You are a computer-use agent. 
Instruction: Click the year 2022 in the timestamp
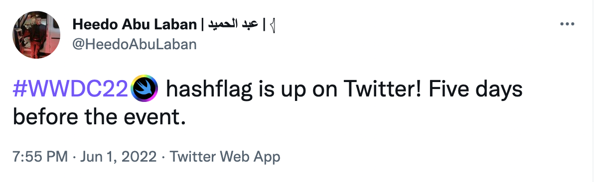pos(140,157)
